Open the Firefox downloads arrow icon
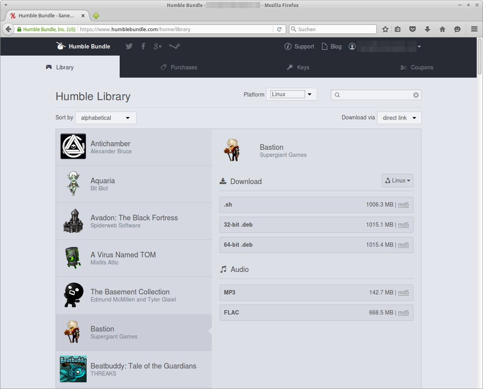Viewport: 483px width, 389px height. [x=427, y=29]
